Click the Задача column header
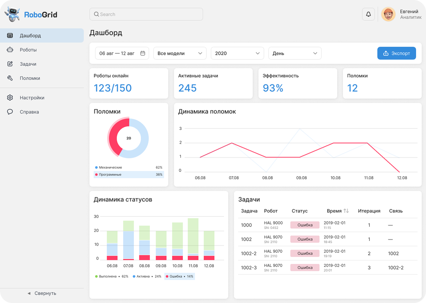426x303 pixels. 249,211
